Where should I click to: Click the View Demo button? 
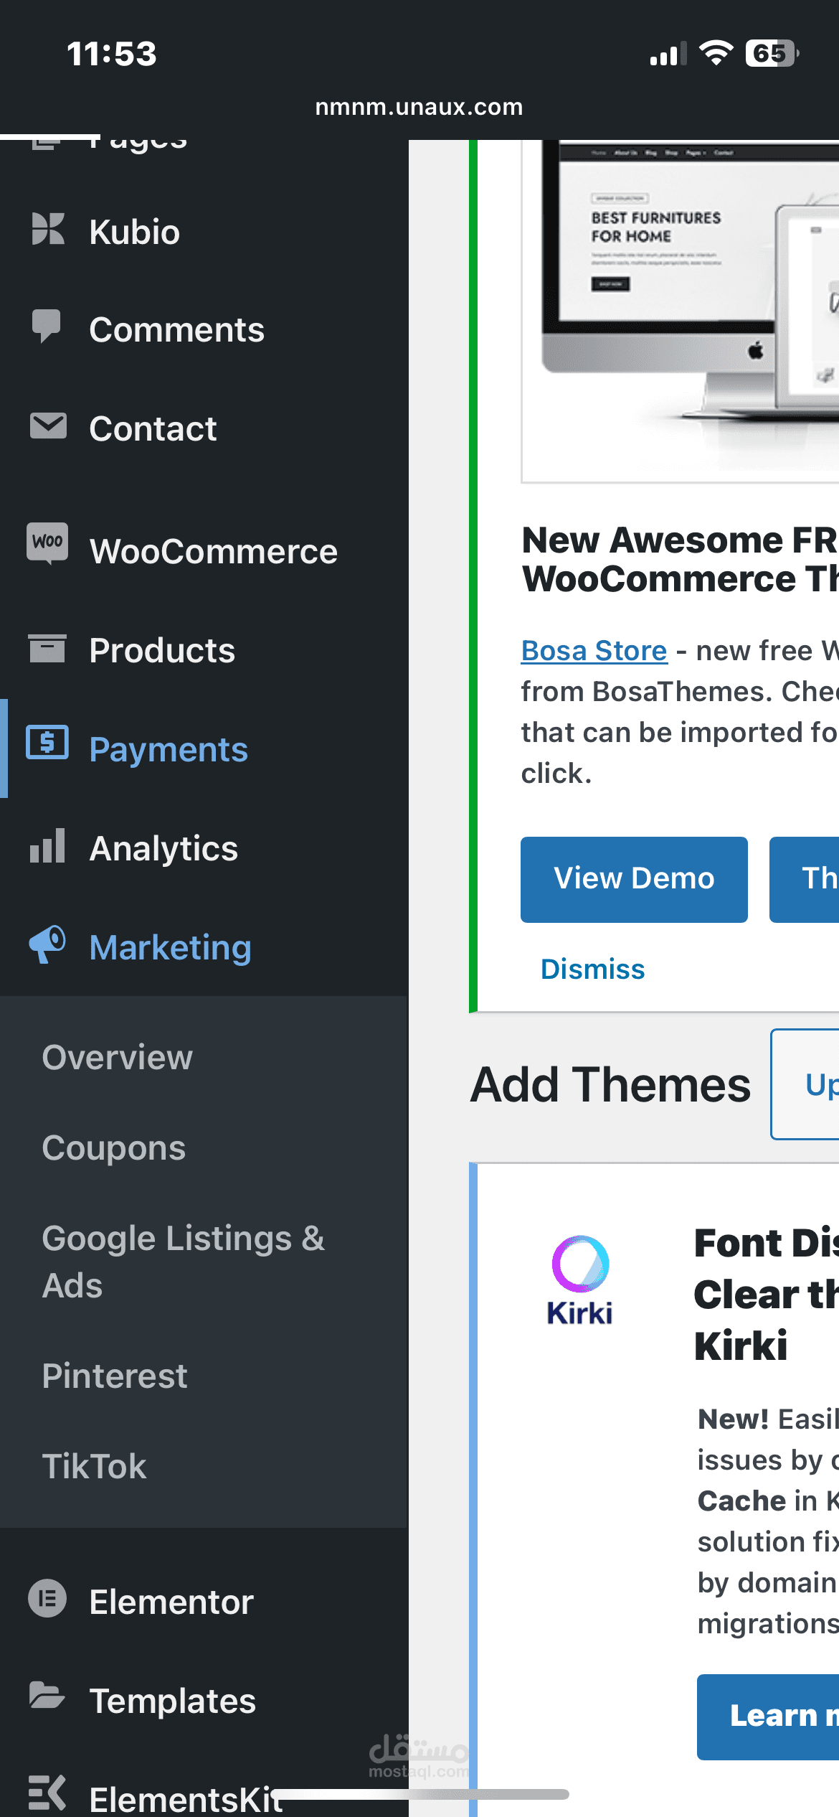pyautogui.click(x=634, y=879)
